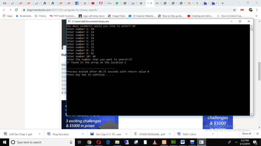
Task: Click the console window's down scroll arrow
Action: tap(252, 114)
